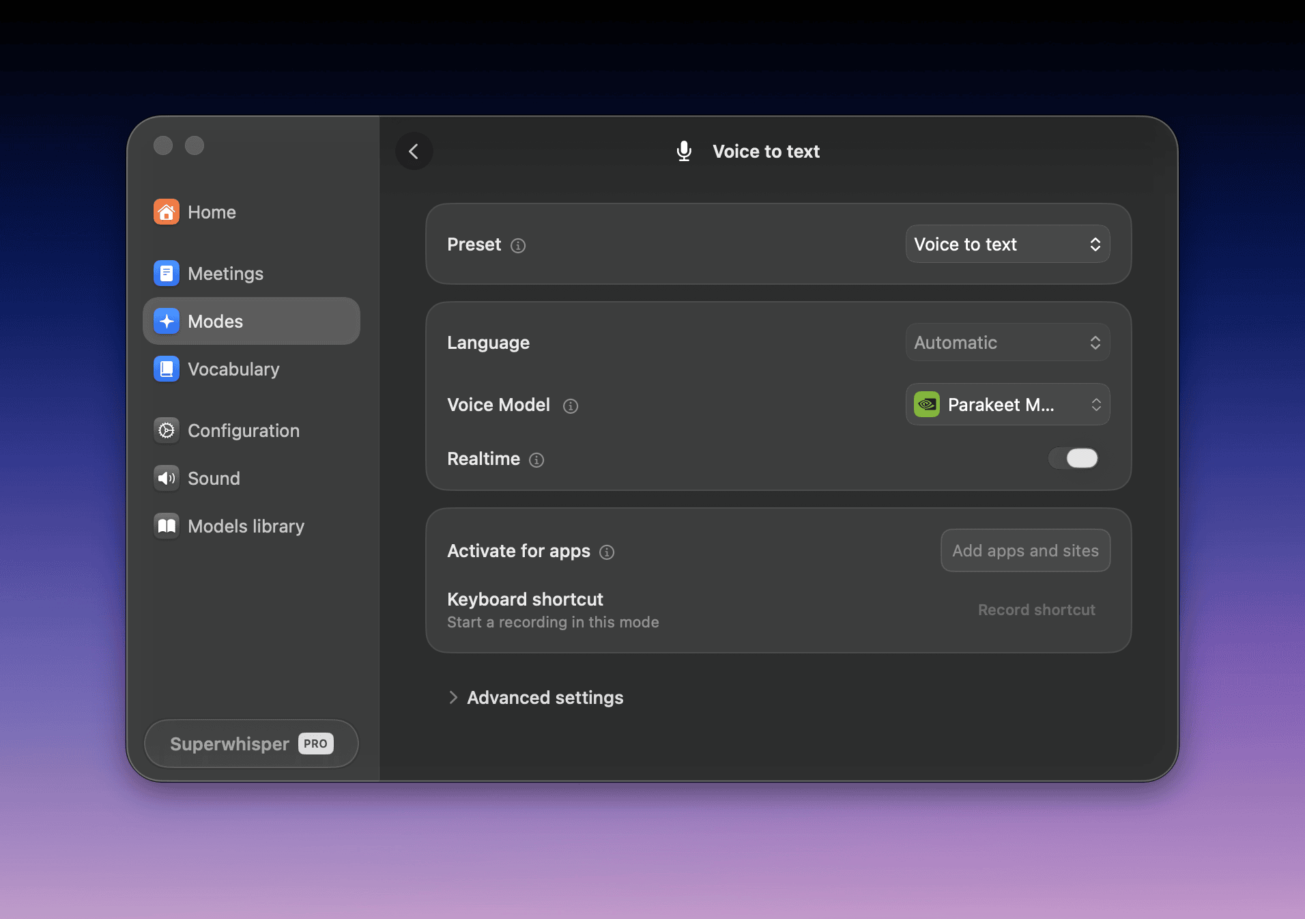Click the orange Home icon in sidebar

click(x=167, y=212)
